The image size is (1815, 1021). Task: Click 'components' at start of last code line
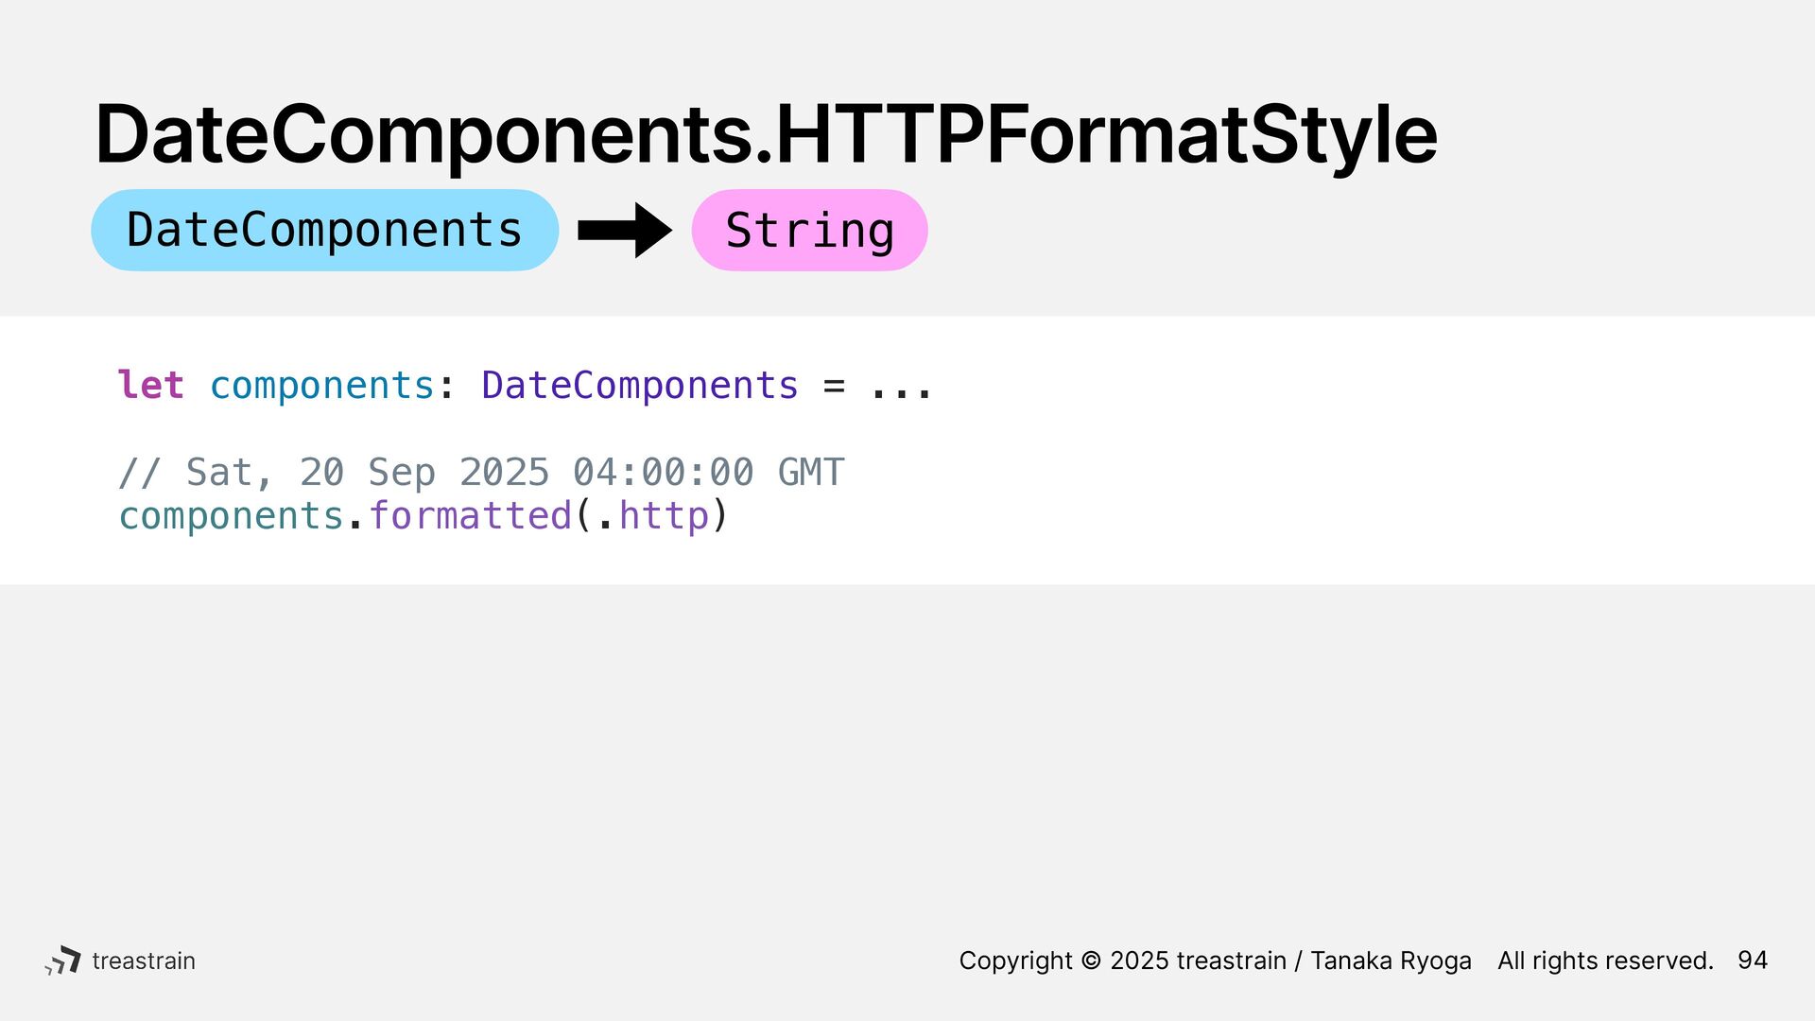231,517
